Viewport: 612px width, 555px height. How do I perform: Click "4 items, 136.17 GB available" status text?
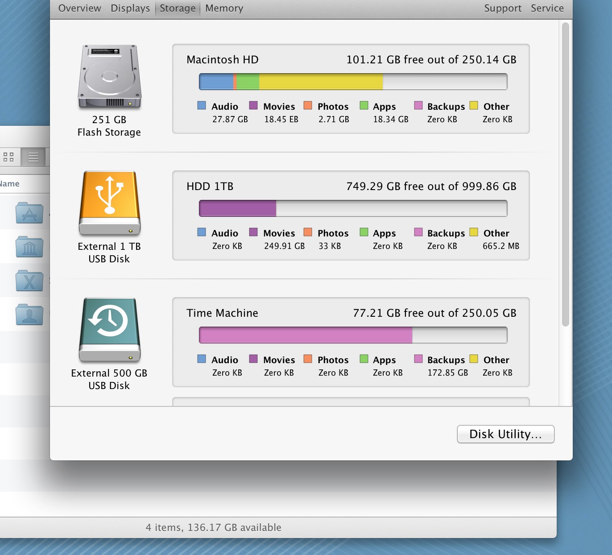point(213,527)
